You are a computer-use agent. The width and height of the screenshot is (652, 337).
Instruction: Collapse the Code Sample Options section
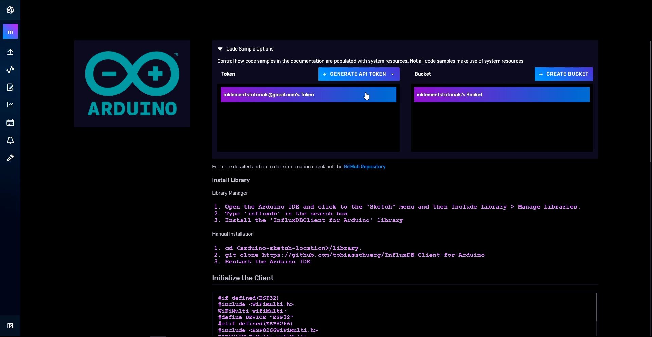(220, 49)
